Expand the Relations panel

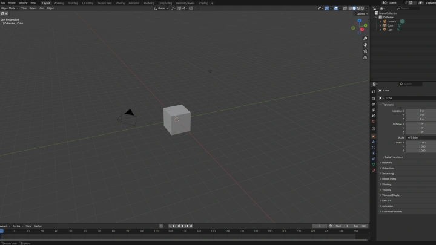point(386,163)
